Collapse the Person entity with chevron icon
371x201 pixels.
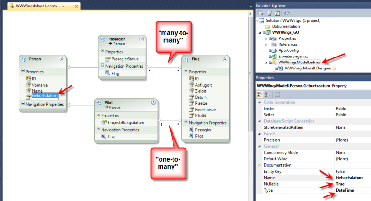tap(62, 59)
